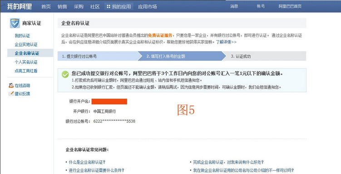Open the 销售 menu
341x174 pixels.
click(x=62, y=6)
